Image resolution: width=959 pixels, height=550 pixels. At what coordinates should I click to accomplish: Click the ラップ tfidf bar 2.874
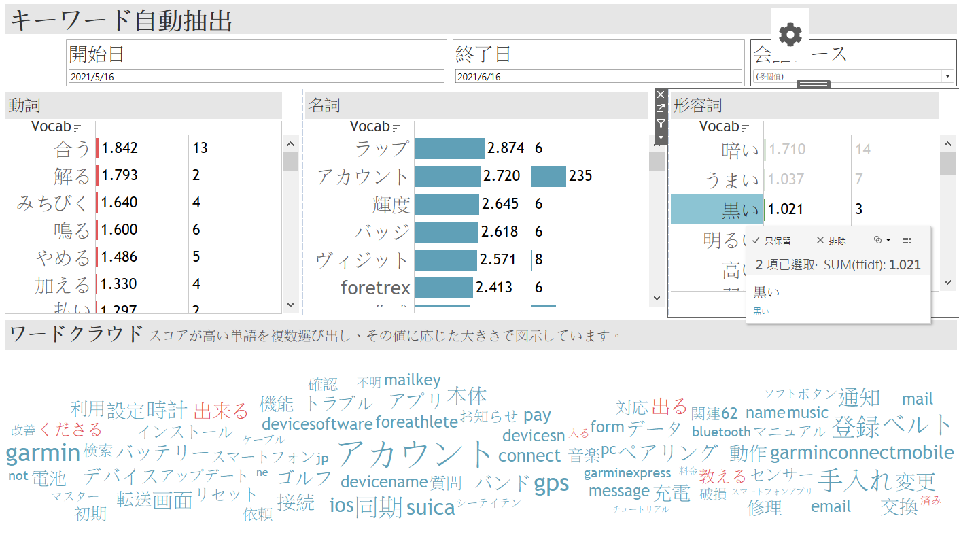449,148
